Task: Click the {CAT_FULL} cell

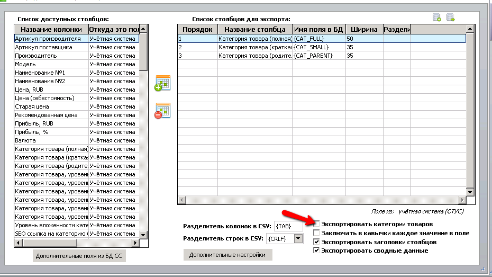Action: pos(319,39)
